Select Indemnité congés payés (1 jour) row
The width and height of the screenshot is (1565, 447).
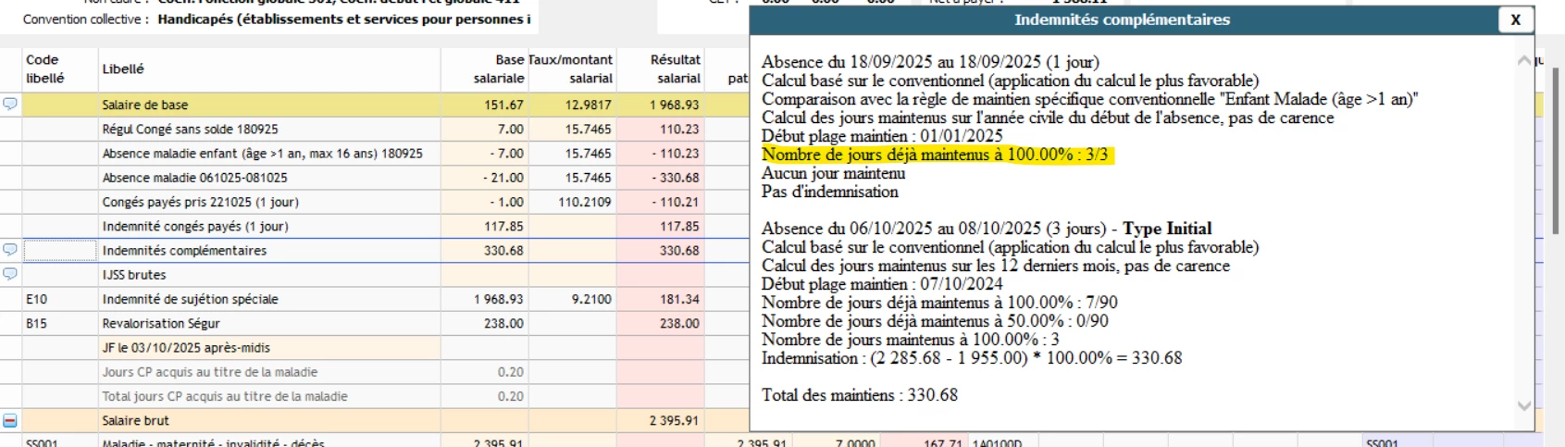point(195,226)
